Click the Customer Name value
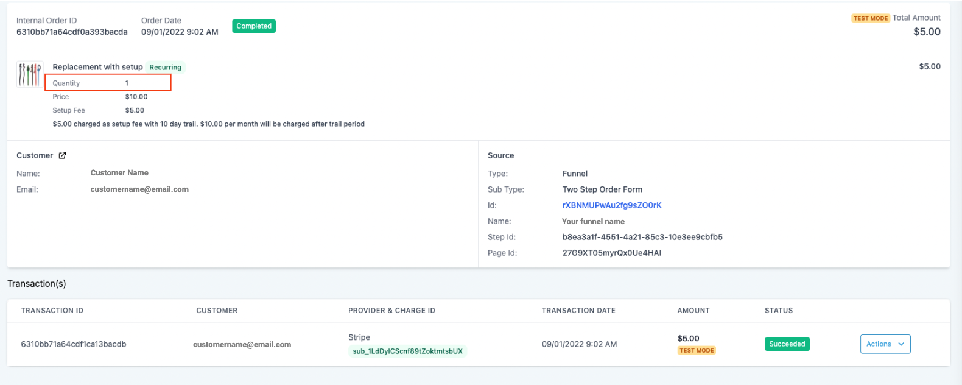Viewport: 962px width, 385px height. pyautogui.click(x=119, y=173)
